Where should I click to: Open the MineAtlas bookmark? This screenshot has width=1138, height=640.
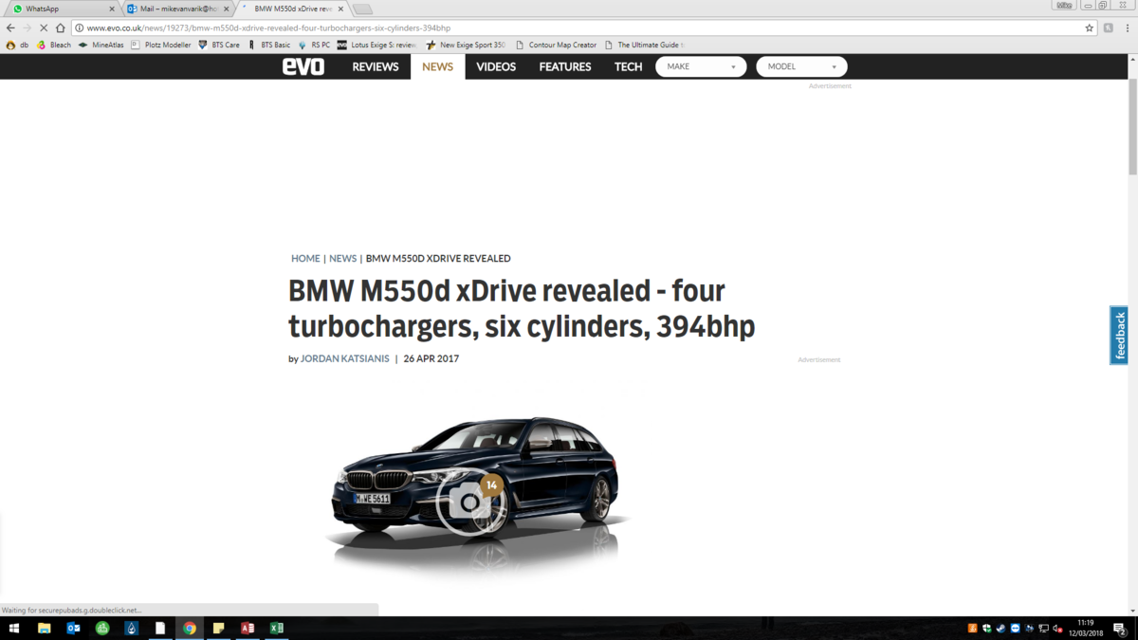point(101,45)
